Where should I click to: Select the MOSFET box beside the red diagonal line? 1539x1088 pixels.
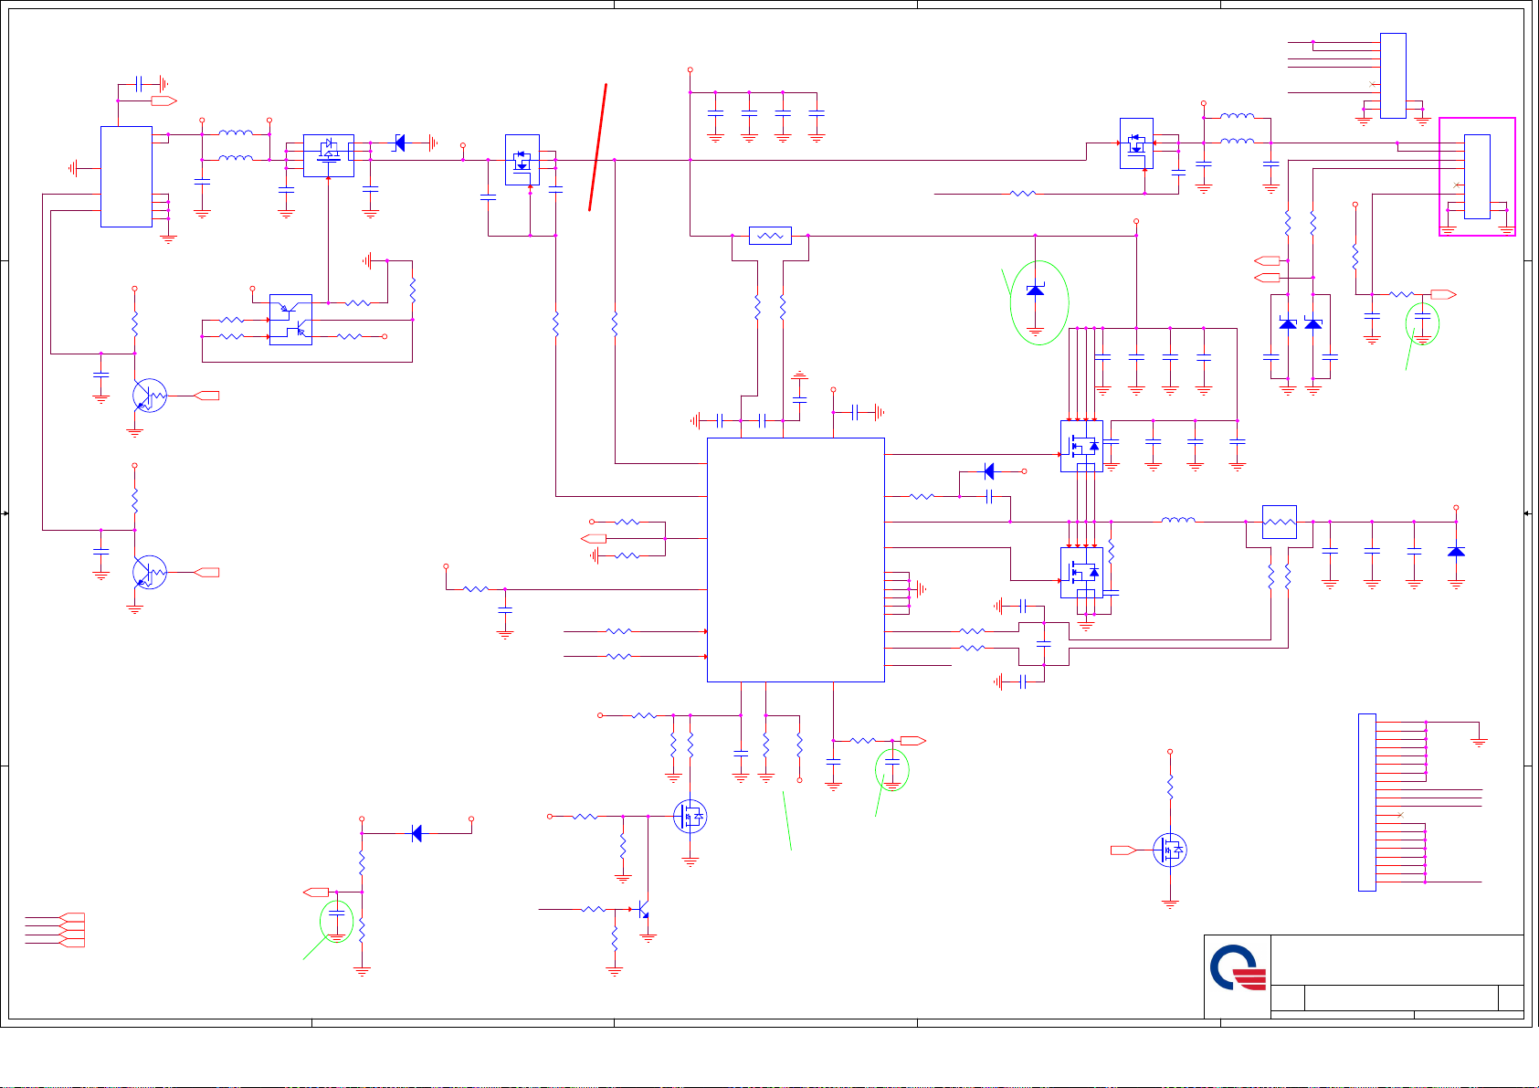pyautogui.click(x=522, y=160)
